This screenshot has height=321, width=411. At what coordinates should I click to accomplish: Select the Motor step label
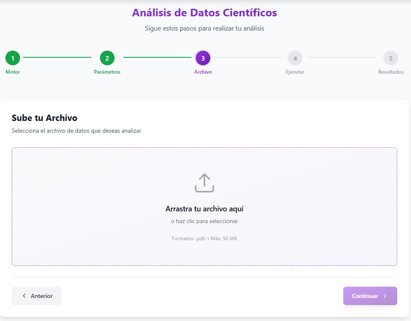pos(13,72)
